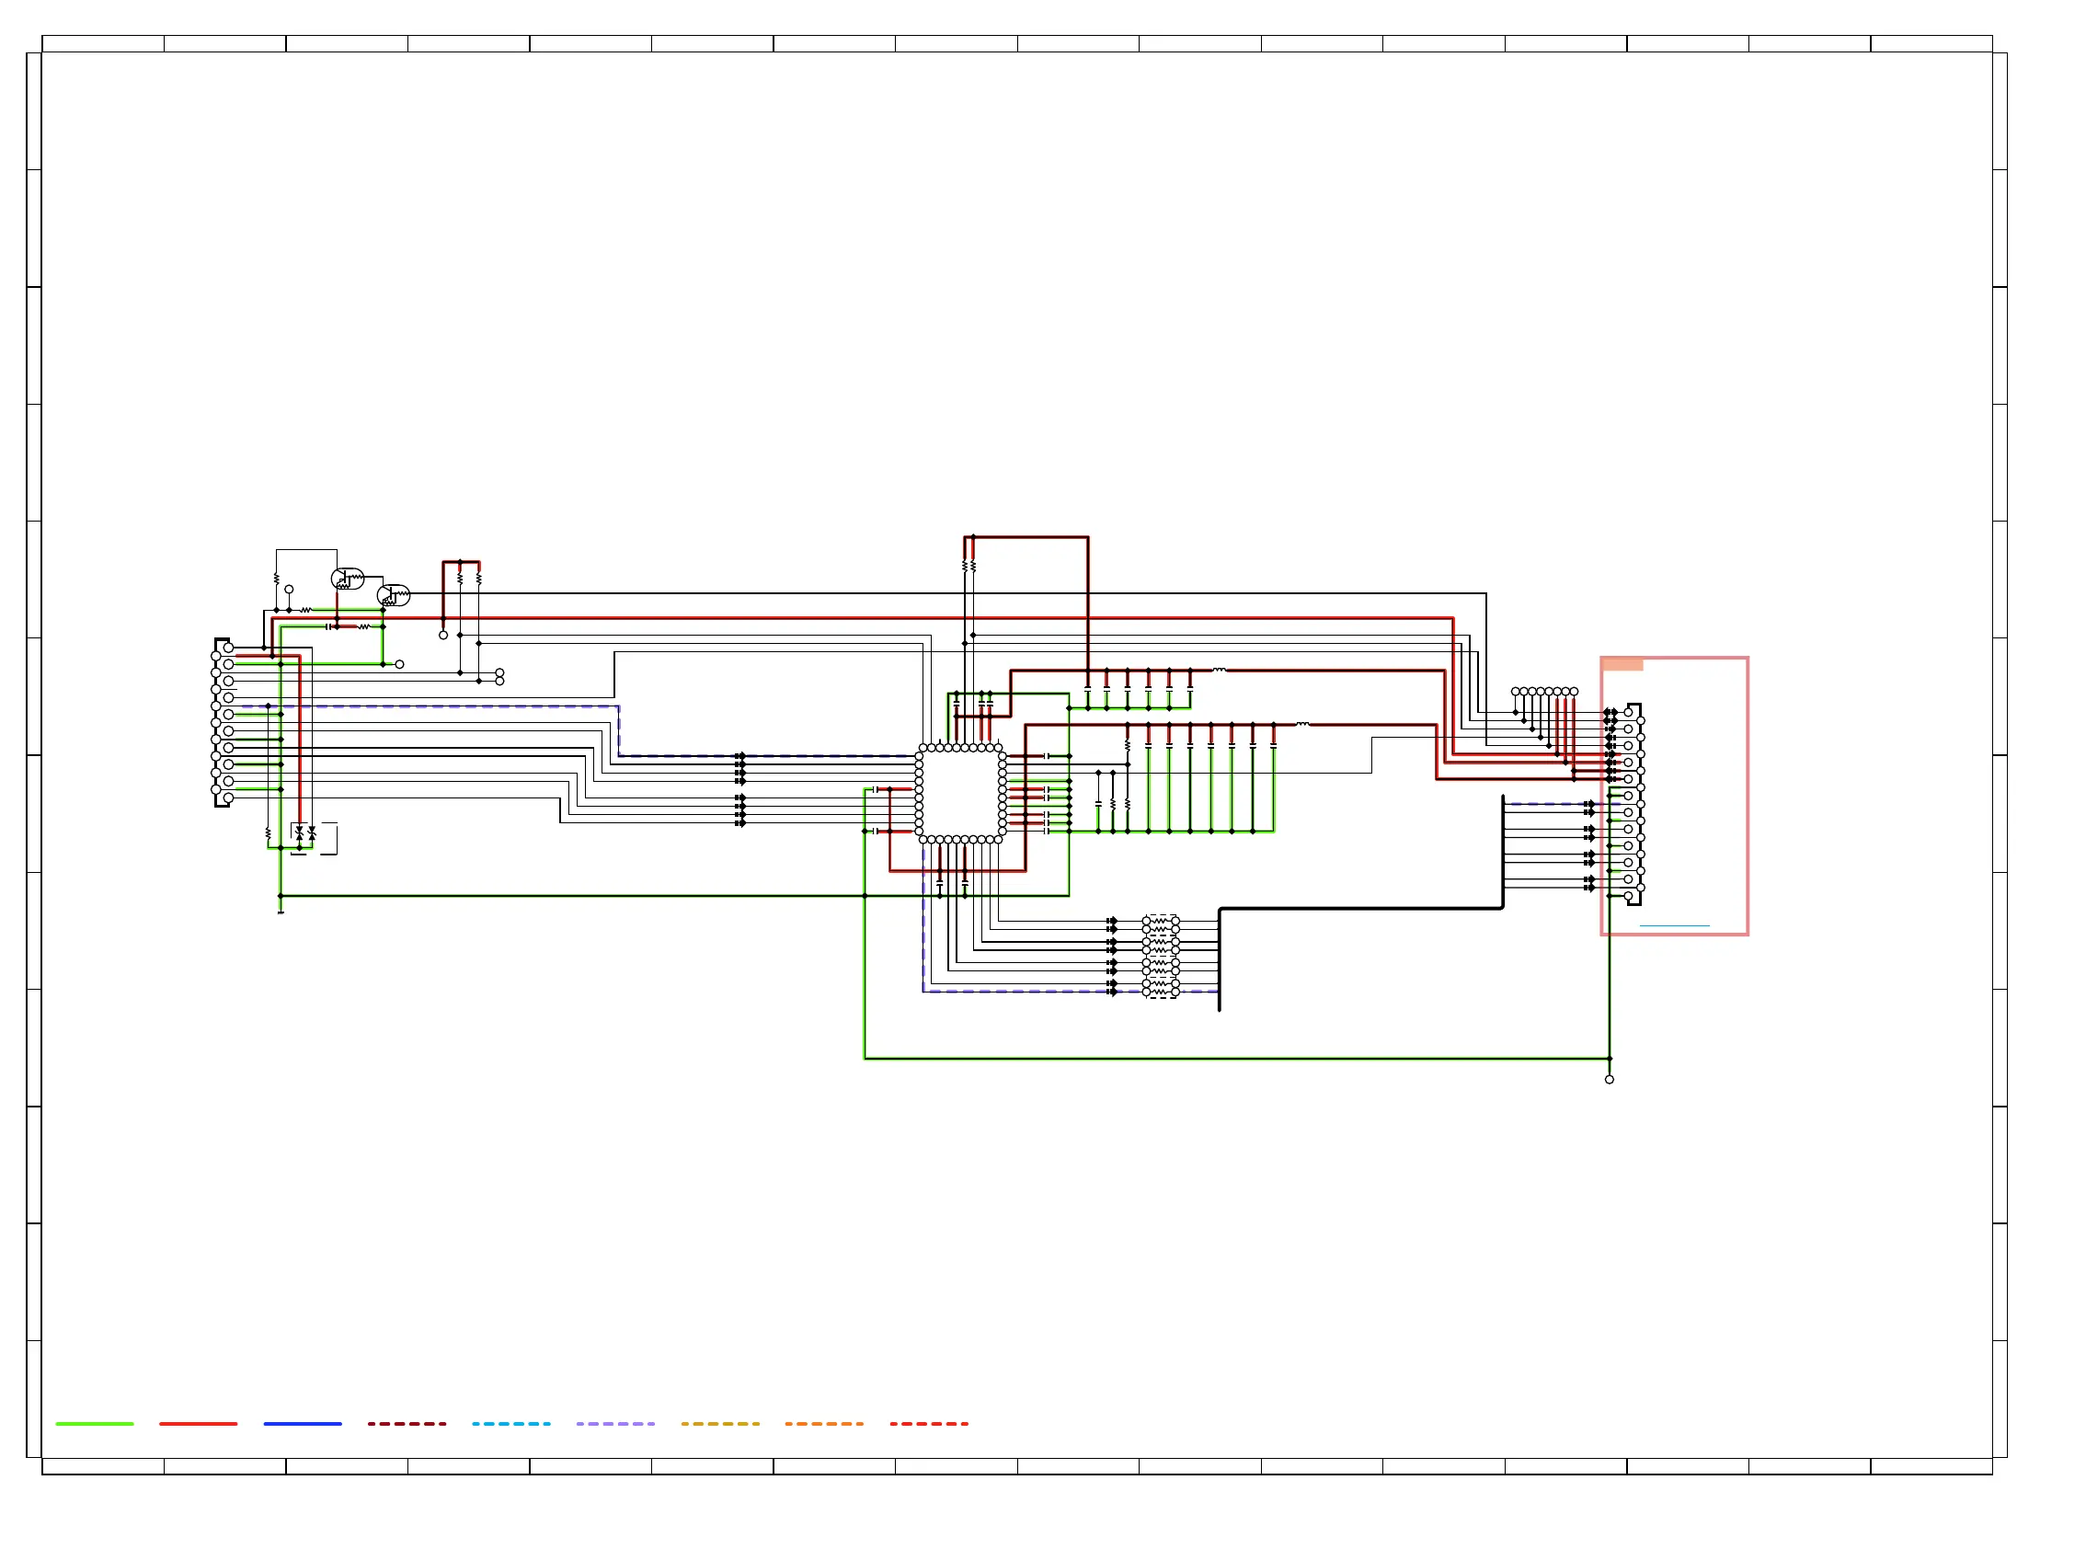This screenshot has width=2086, height=1549.
Task: Click the dashed dark-red legend line
Action: coord(407,1424)
